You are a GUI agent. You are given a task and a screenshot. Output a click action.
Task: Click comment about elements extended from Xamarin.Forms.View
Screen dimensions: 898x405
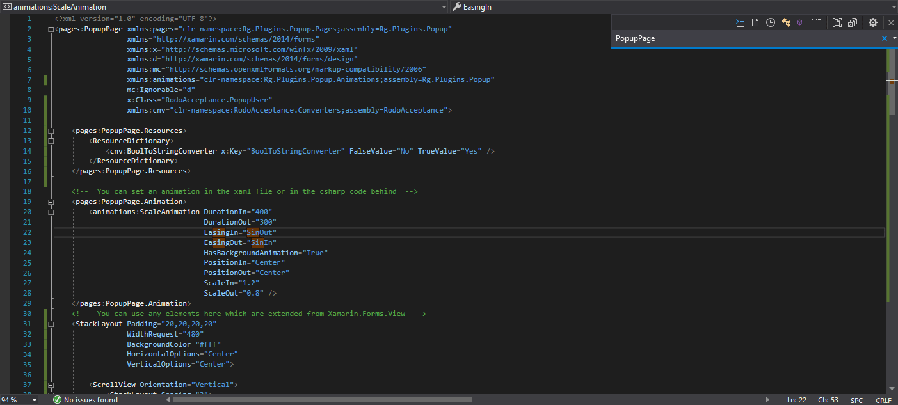pyautogui.click(x=249, y=314)
